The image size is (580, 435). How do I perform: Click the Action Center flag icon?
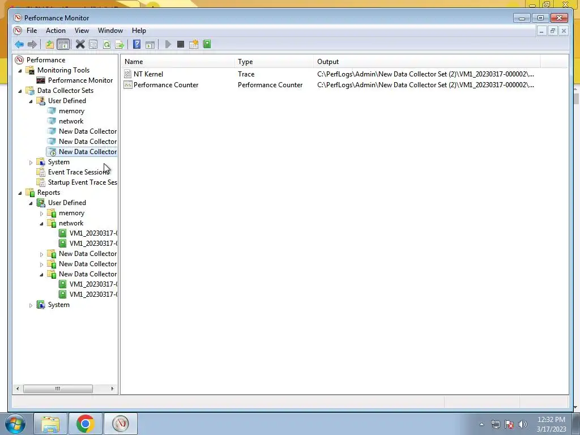(509, 424)
